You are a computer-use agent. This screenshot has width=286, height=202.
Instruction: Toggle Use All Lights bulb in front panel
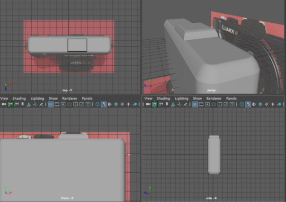pyautogui.click(x=128, y=104)
